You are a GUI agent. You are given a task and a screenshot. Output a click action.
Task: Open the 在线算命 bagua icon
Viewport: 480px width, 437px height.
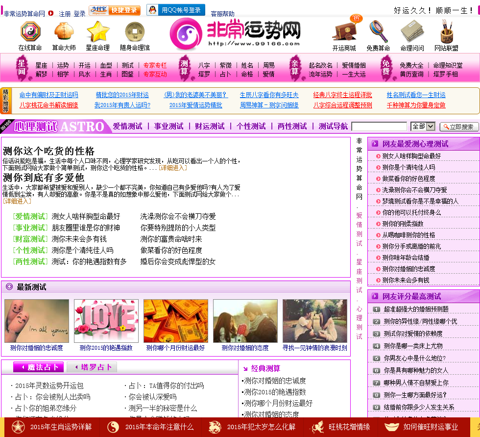pyautogui.click(x=30, y=31)
